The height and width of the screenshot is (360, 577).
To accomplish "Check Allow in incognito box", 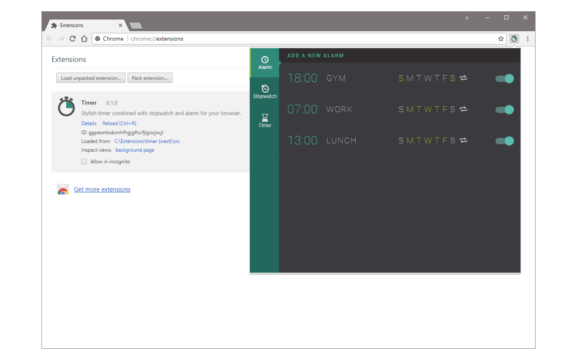I will coord(84,162).
